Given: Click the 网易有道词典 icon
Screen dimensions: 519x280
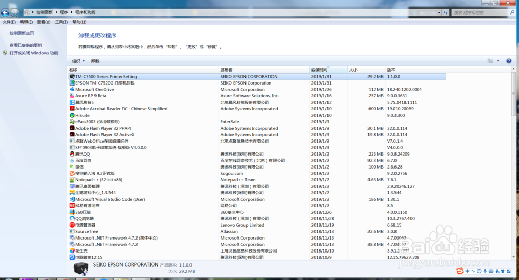Looking at the screenshot, I should point(72,206).
